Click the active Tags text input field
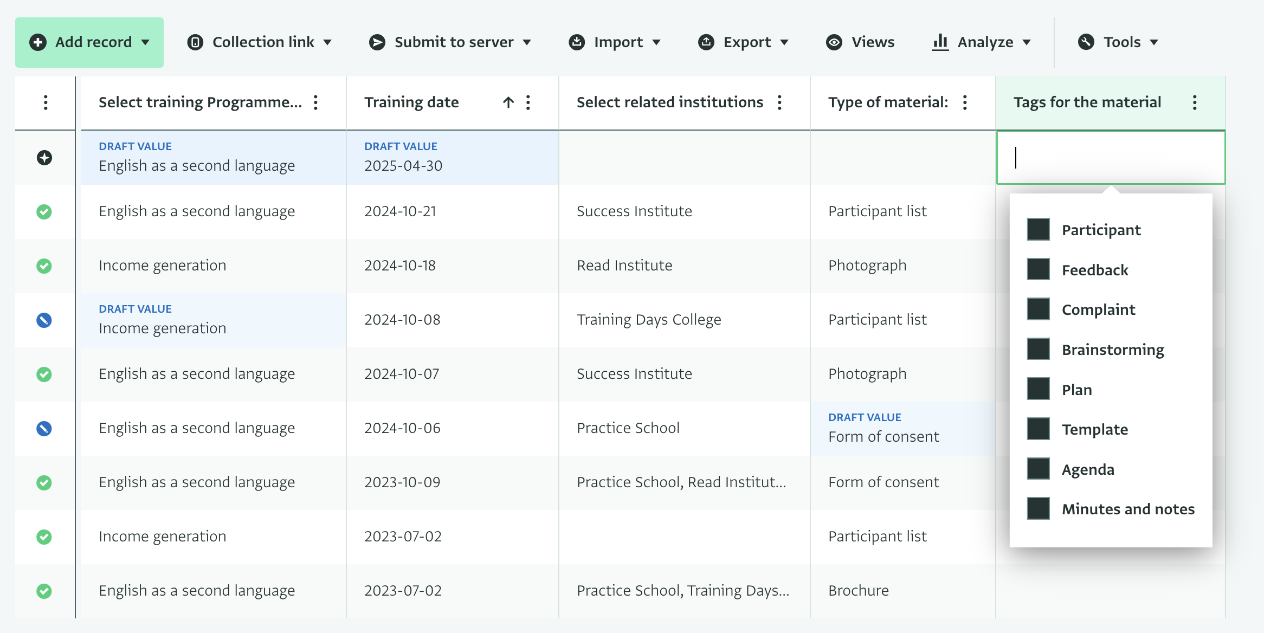Screen dimensions: 1264x633 click(1110, 158)
